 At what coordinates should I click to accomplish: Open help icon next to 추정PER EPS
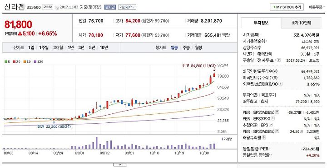(271, 125)
